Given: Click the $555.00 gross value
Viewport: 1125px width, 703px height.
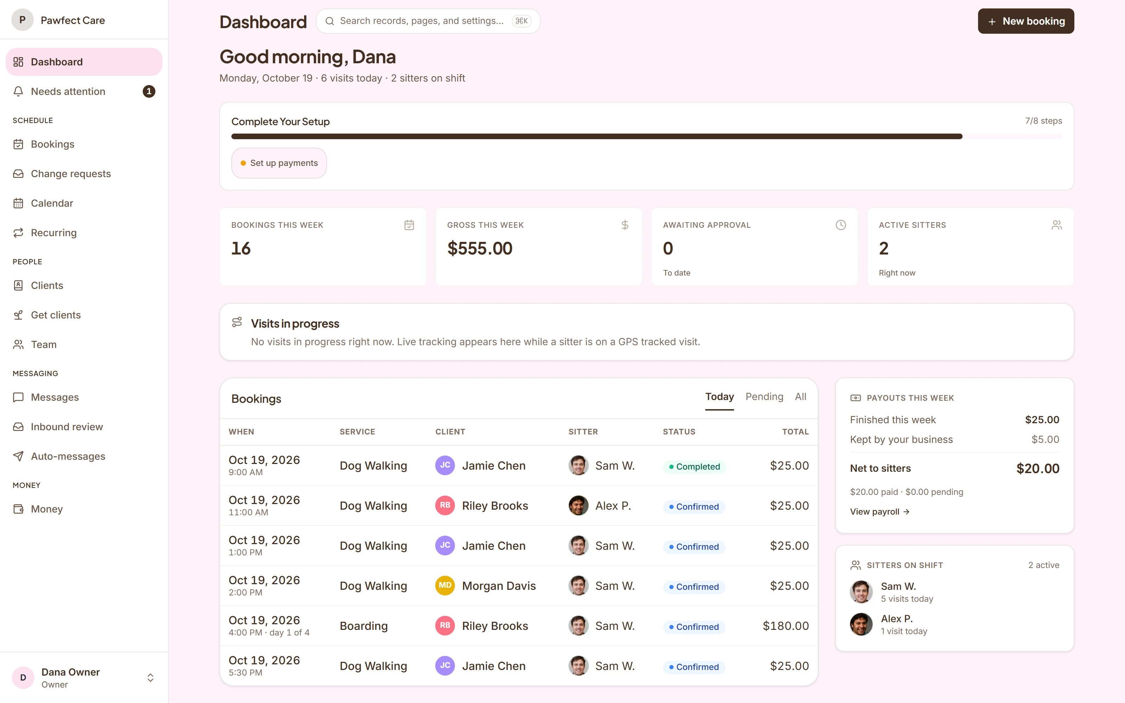Looking at the screenshot, I should [x=480, y=248].
